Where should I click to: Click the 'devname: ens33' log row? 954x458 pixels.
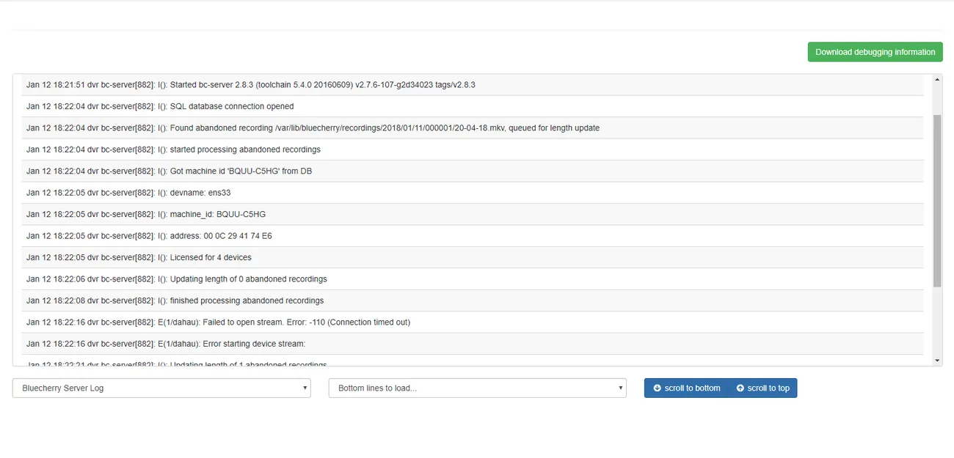coord(468,193)
